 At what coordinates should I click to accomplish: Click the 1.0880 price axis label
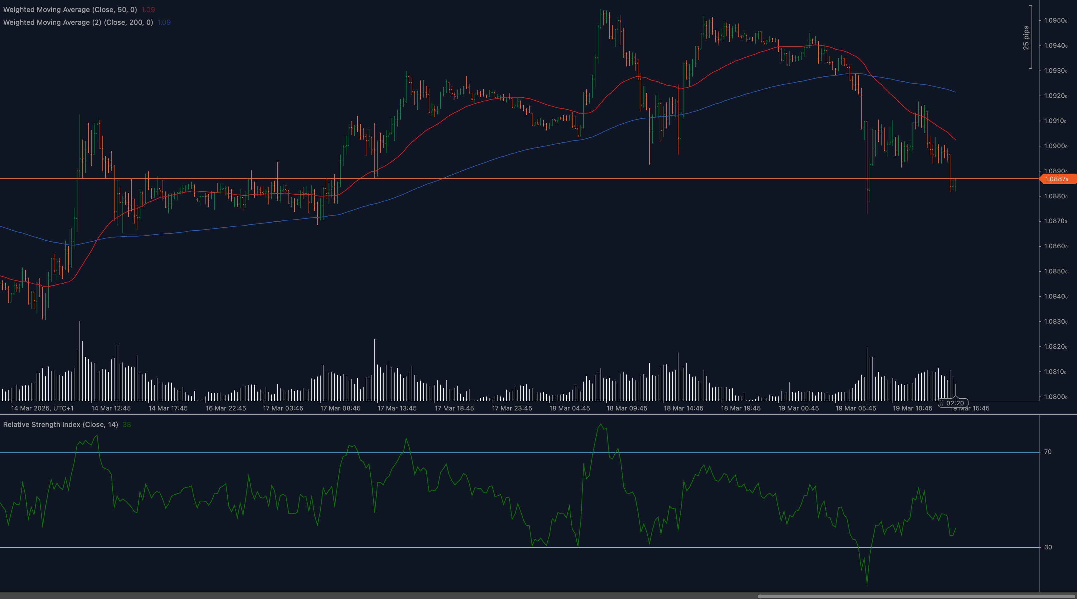click(1056, 196)
